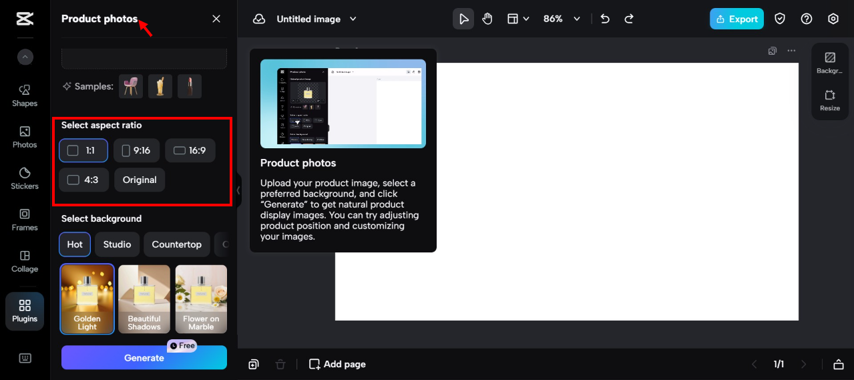Select the Golden Light background
Screen dimensions: 854x380
(87, 299)
